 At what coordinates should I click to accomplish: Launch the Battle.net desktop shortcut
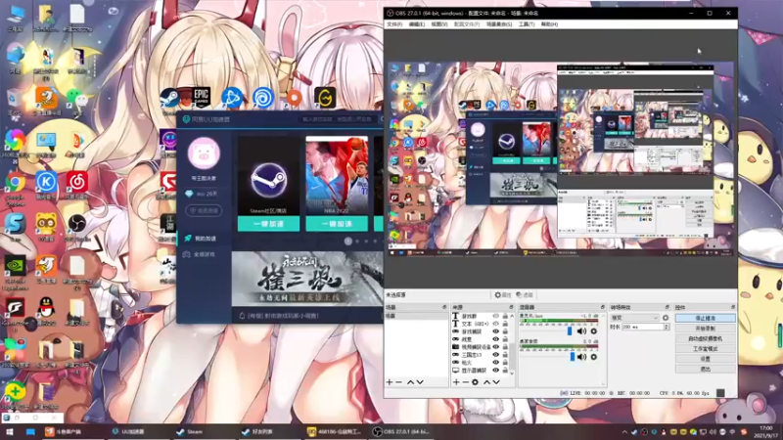tap(231, 98)
